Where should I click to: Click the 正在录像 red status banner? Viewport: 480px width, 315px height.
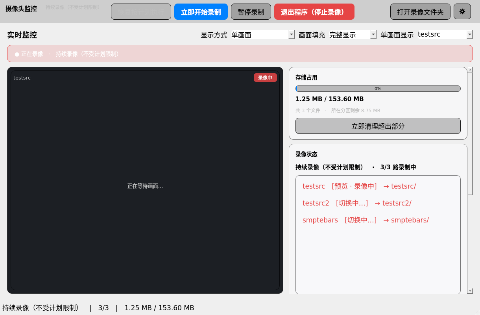(240, 54)
